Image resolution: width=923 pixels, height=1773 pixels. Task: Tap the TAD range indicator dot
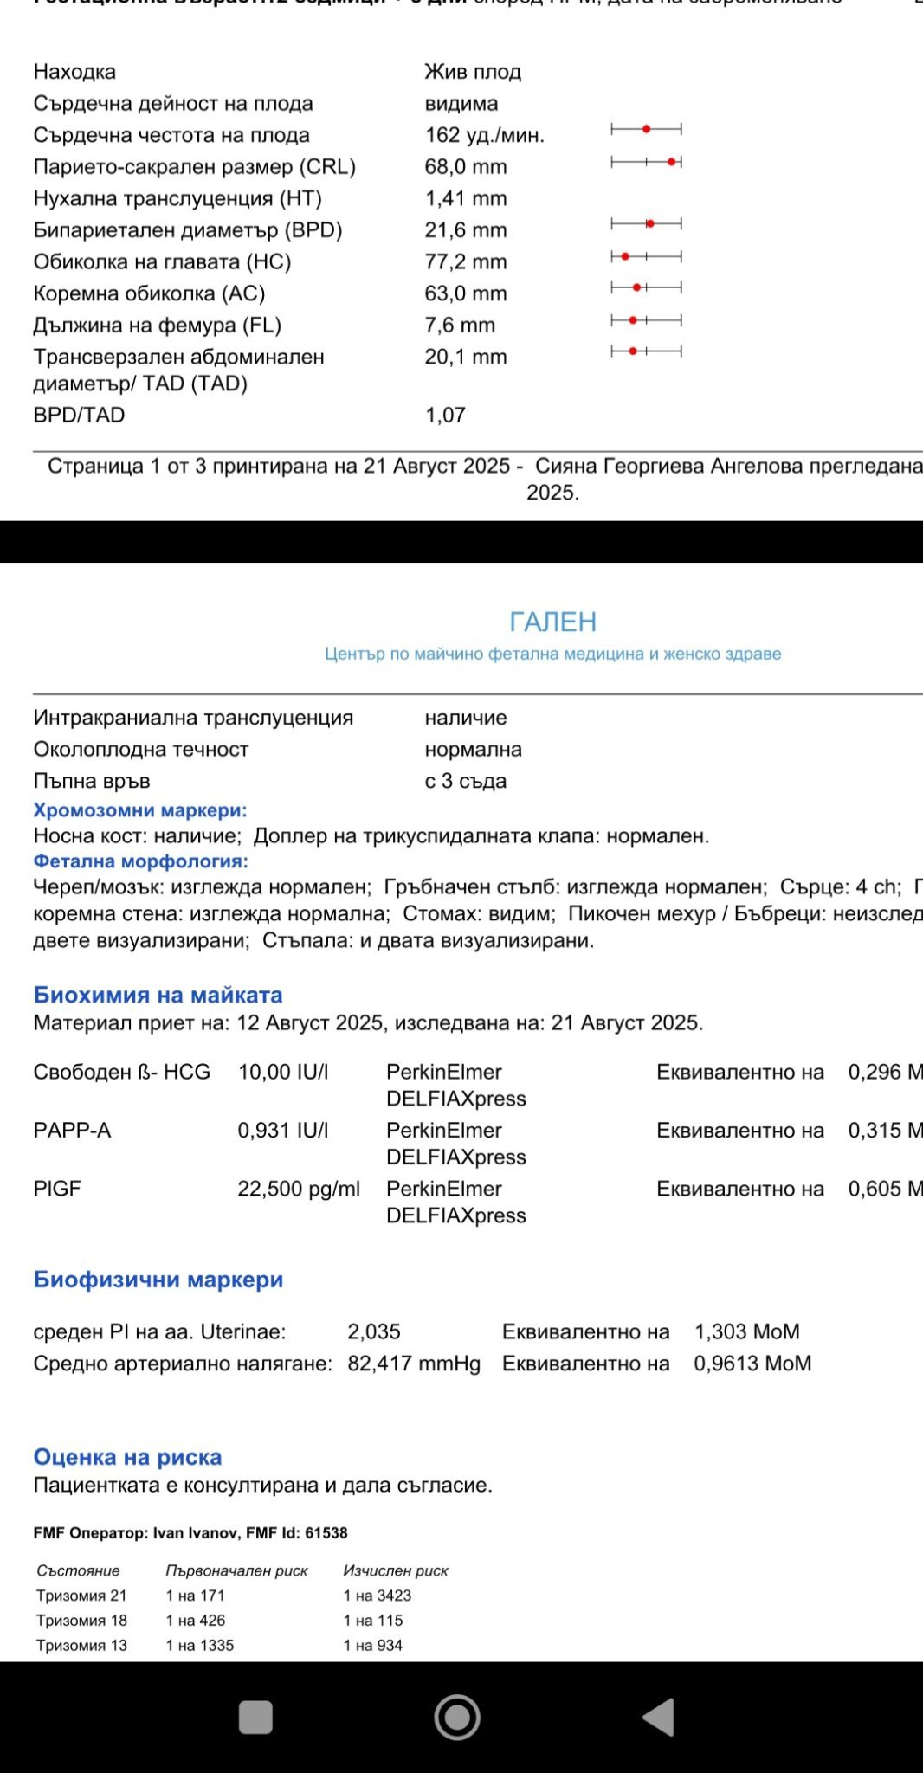coord(633,351)
